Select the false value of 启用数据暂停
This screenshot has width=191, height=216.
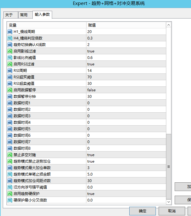91,90
